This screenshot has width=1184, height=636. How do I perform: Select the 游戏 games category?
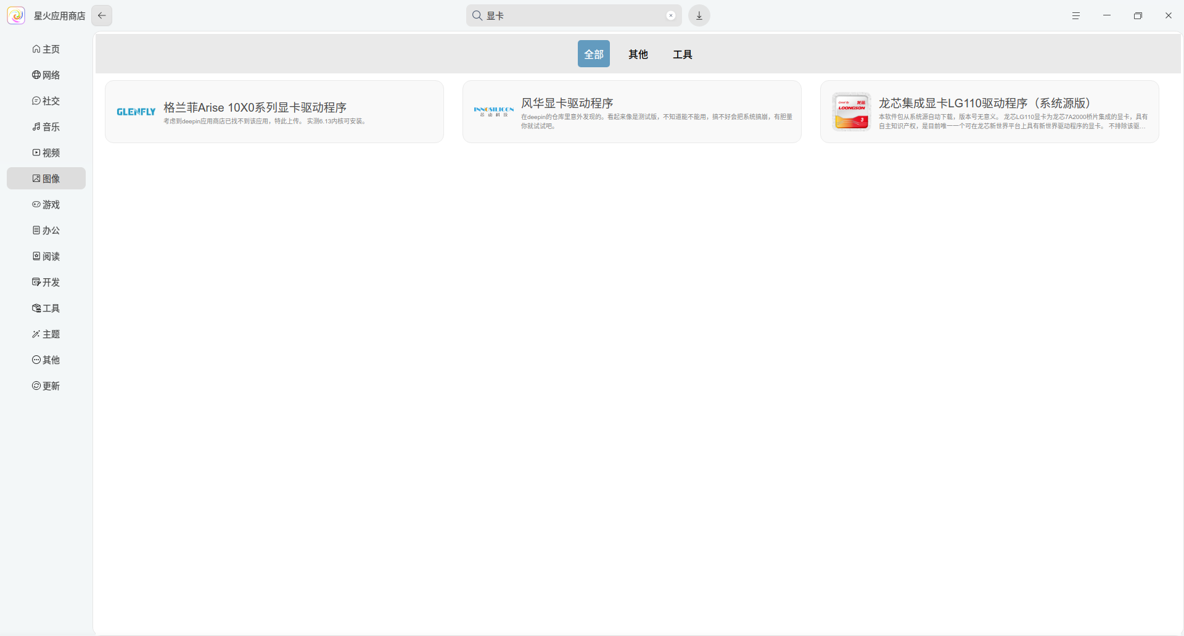46,205
